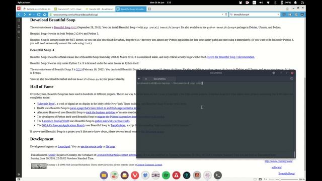Open the date and time indicator
This screenshot has width=322, height=181.
pos(160,3)
